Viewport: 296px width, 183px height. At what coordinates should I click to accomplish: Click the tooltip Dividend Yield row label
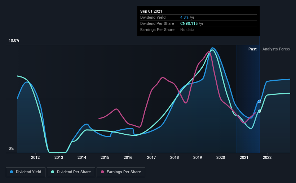pyautogui.click(x=153, y=17)
